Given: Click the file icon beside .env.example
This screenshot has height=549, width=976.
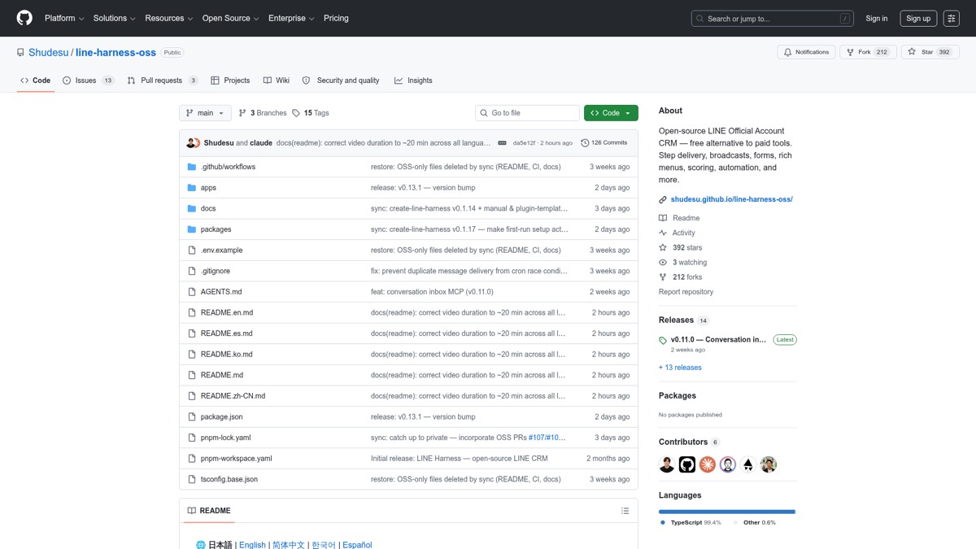Looking at the screenshot, I should pos(192,251).
